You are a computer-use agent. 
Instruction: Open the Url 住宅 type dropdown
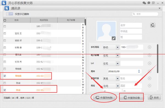(x=111, y=63)
